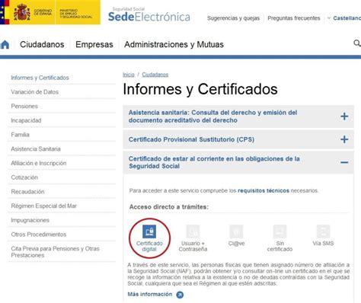Select Informes y Certificados sidebar item
This screenshot has width=361, height=303.
(40, 78)
